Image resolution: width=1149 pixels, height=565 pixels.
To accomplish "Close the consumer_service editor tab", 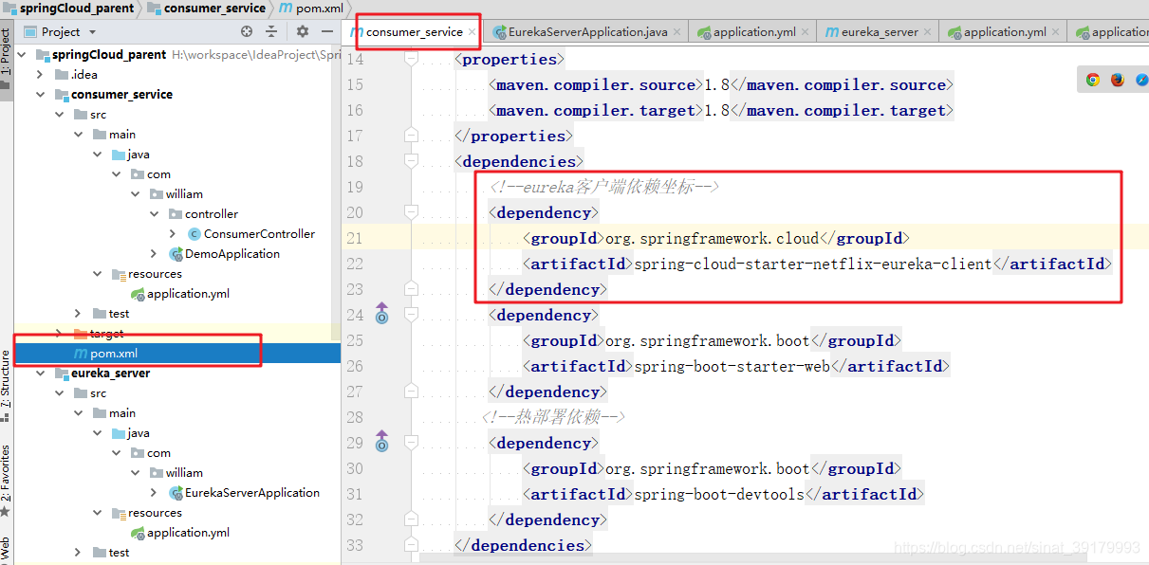I will pos(472,32).
